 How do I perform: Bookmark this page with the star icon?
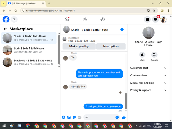click(x=154, y=11)
